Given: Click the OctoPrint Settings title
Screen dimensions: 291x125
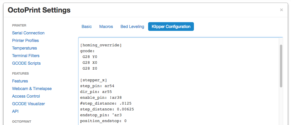Looking at the screenshot, I should point(39,10).
